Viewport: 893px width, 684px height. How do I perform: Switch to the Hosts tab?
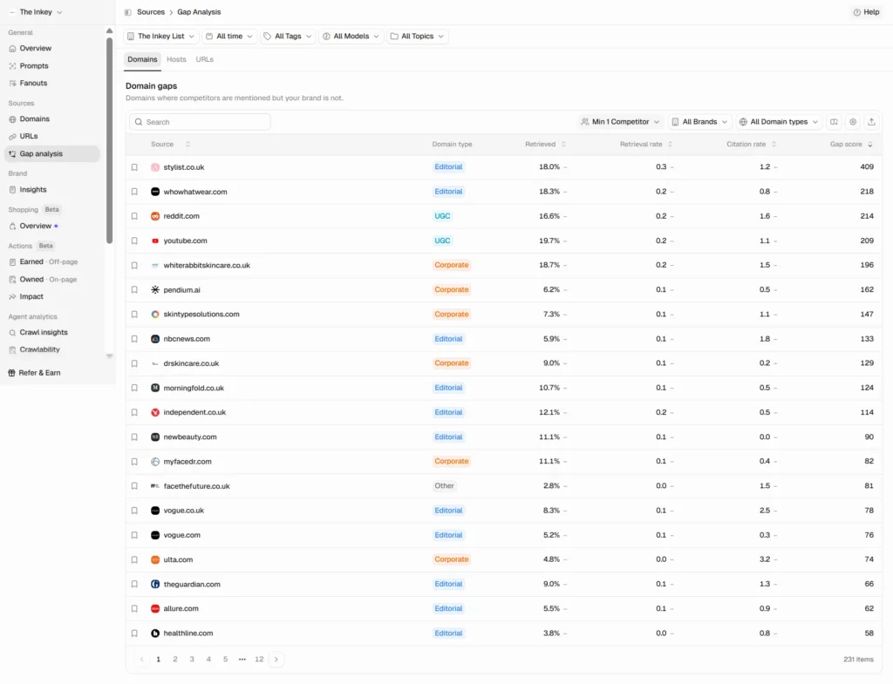[176, 59]
